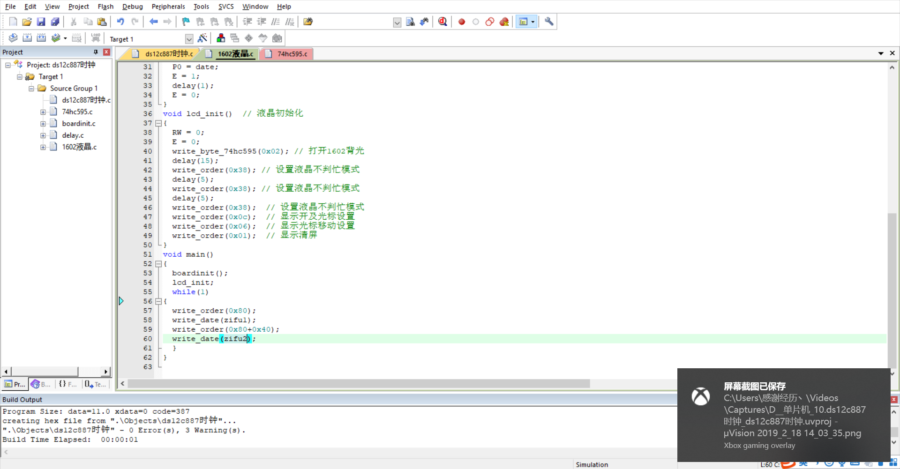Expand the 1602液晶.c tree node
The image size is (900, 469).
click(43, 147)
